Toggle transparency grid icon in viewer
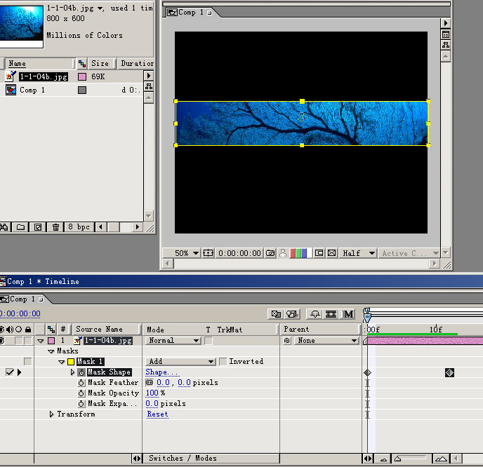 (332, 253)
